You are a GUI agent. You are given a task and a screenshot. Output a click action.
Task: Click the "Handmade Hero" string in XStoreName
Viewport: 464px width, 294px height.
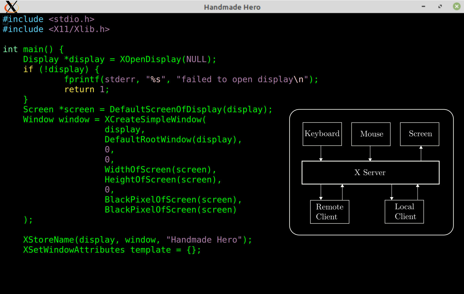coord(204,240)
